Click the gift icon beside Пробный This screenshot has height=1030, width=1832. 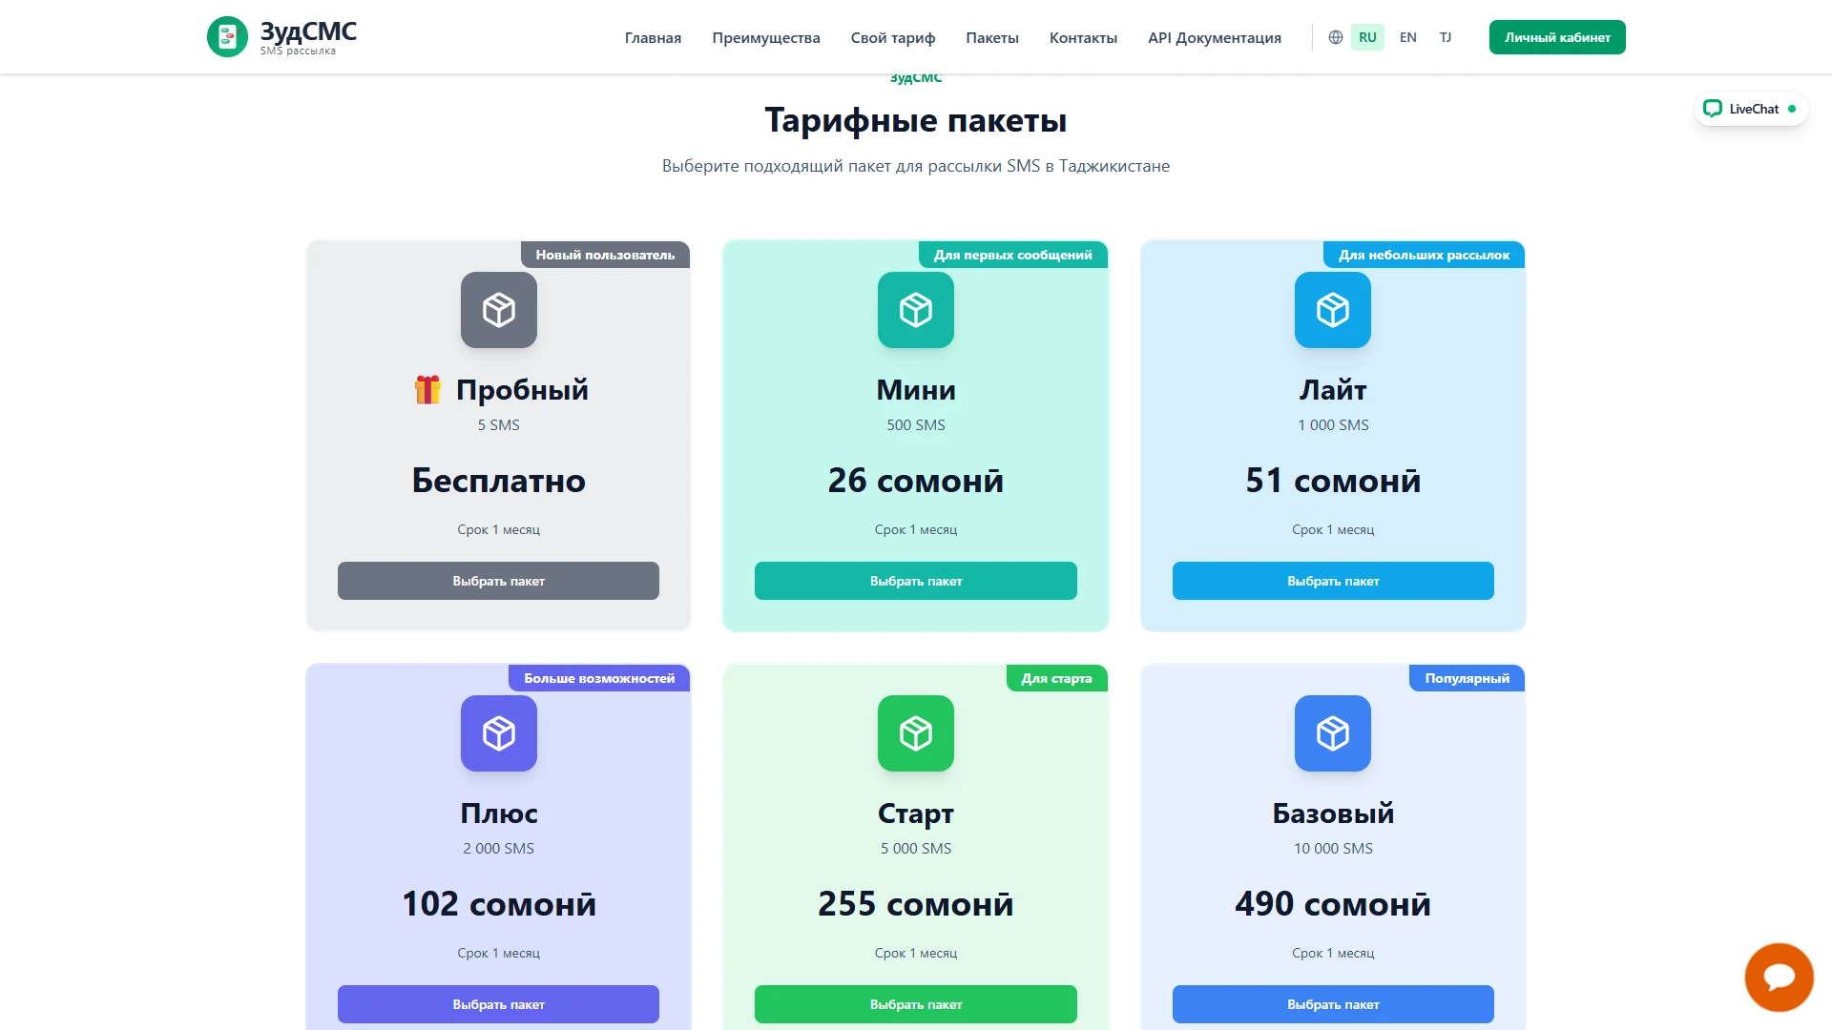[427, 389]
